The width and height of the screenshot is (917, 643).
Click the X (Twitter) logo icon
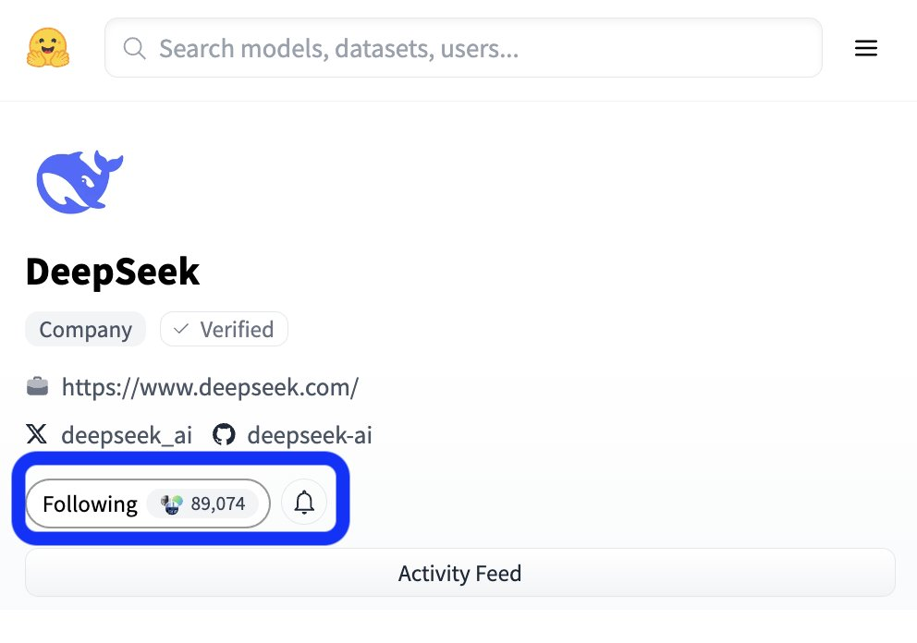point(37,434)
